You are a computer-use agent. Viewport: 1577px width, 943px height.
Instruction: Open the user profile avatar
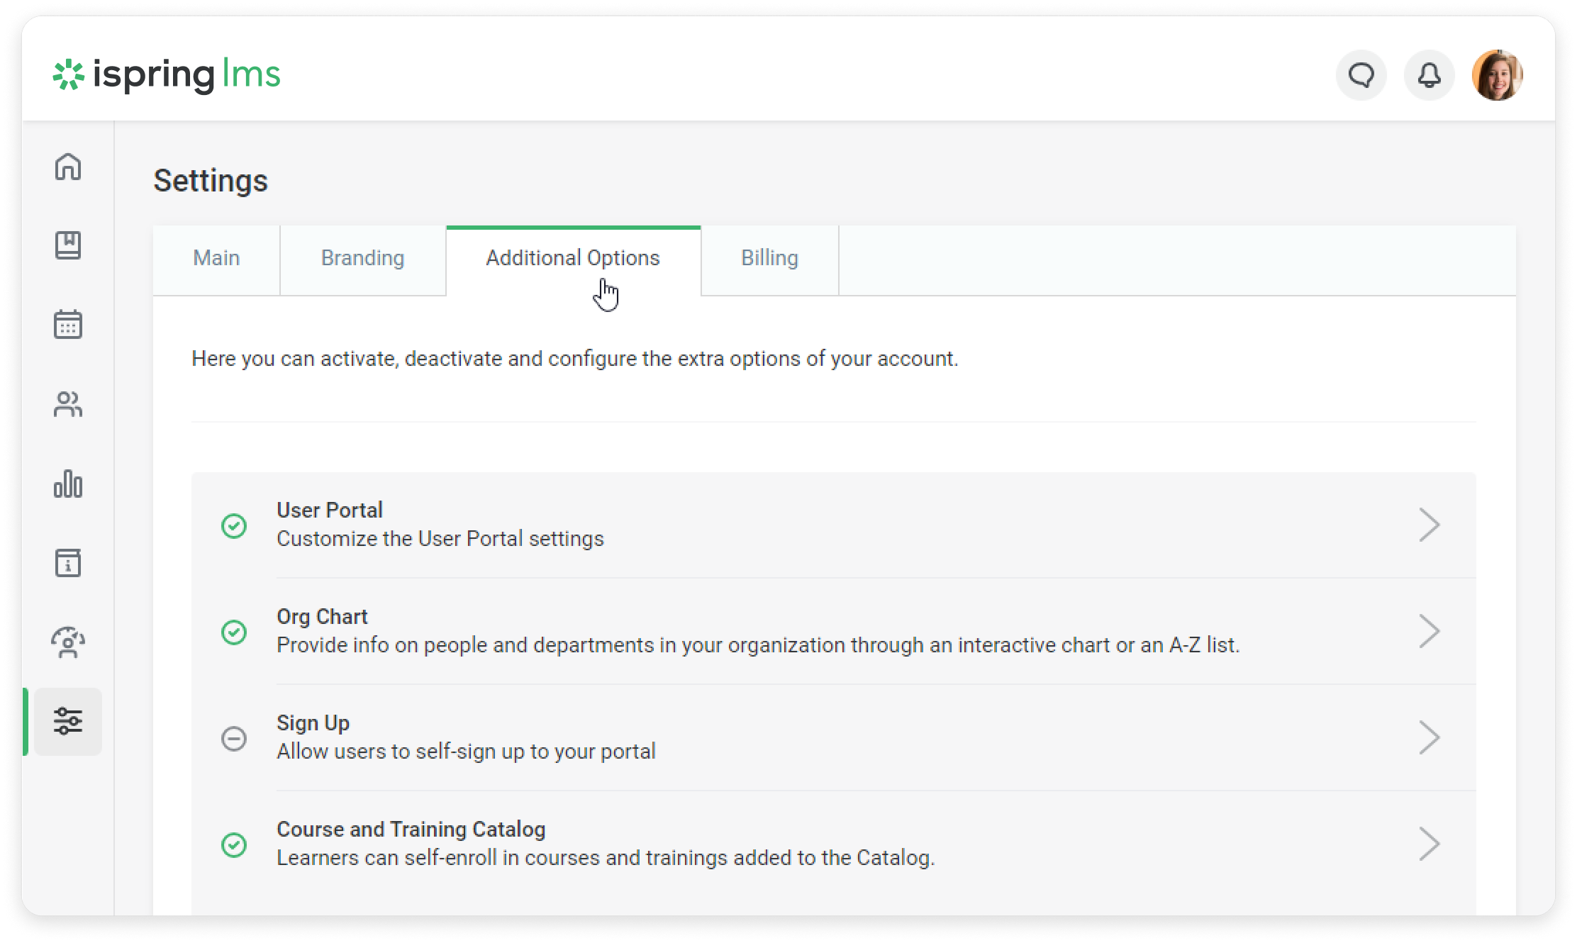(x=1497, y=75)
